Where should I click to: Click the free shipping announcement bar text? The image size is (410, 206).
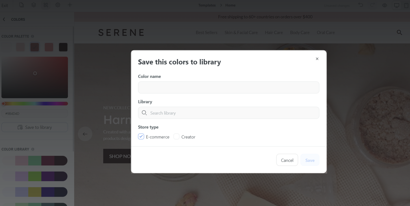(265, 17)
